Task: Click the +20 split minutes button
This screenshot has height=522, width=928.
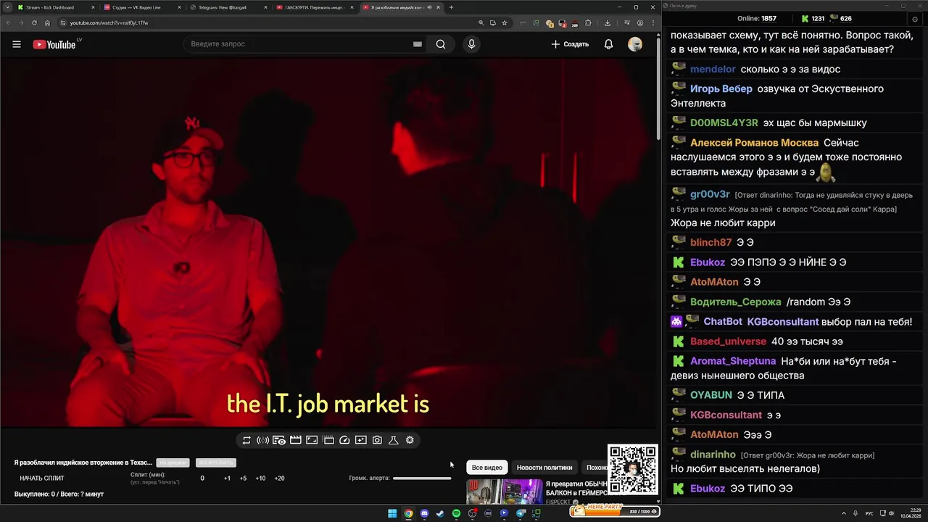Action: tap(279, 478)
